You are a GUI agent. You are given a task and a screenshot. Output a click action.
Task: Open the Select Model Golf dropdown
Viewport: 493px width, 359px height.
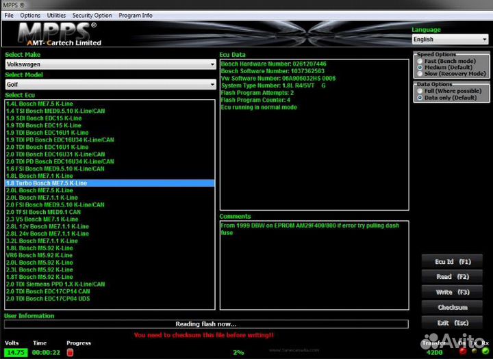point(111,85)
